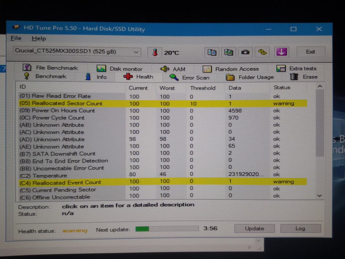This screenshot has height=259, width=345.
Task: Click the Current column header
Action: tap(141, 88)
